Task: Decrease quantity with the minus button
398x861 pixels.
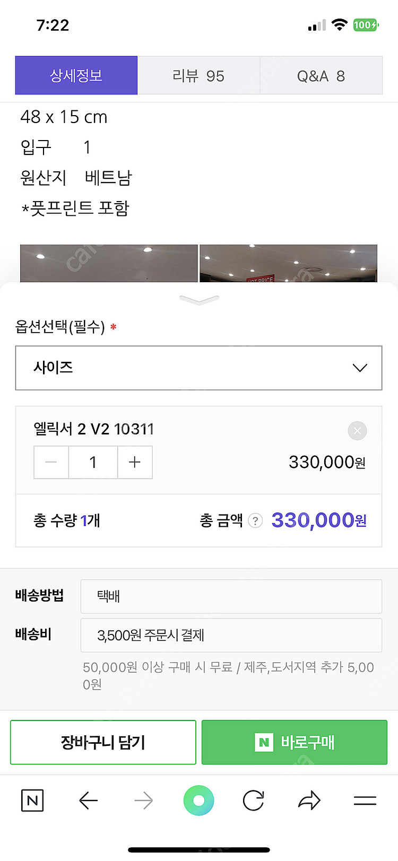Action: point(51,463)
